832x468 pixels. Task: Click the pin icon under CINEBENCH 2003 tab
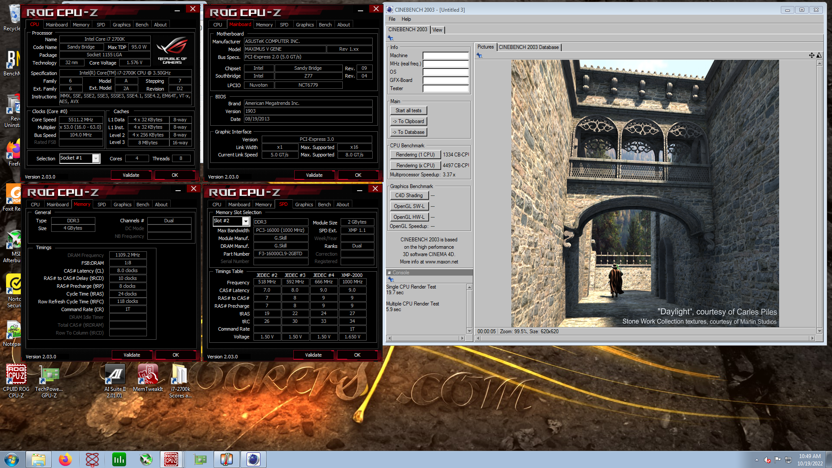[x=390, y=38]
